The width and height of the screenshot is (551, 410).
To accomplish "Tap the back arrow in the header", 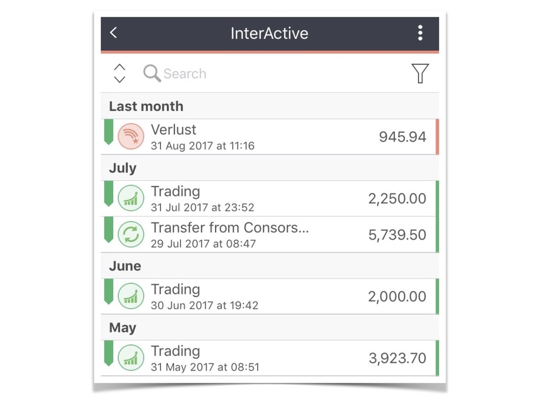I will pos(114,33).
